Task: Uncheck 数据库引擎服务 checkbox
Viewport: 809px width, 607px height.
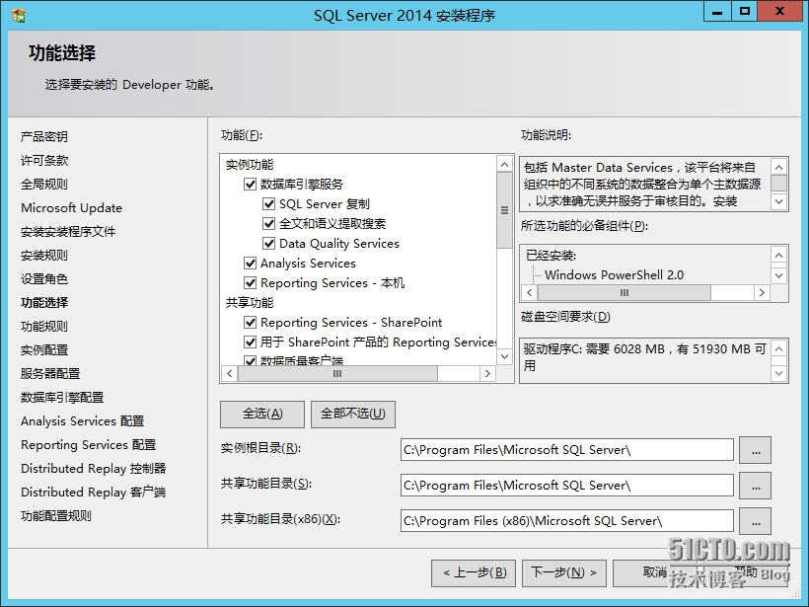Action: click(251, 185)
